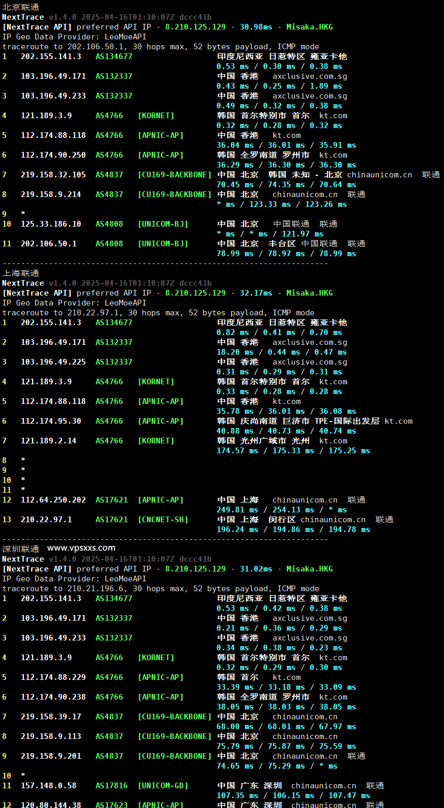The width and height of the screenshot is (444, 808).
Task: Click the [CNCNET-SH] network tag
Action: point(163,520)
